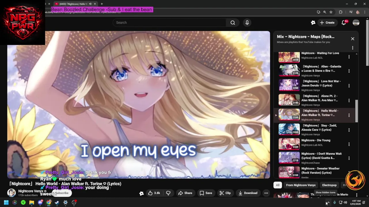
Task: Like the video with 3.8k likes
Action: [154, 193]
